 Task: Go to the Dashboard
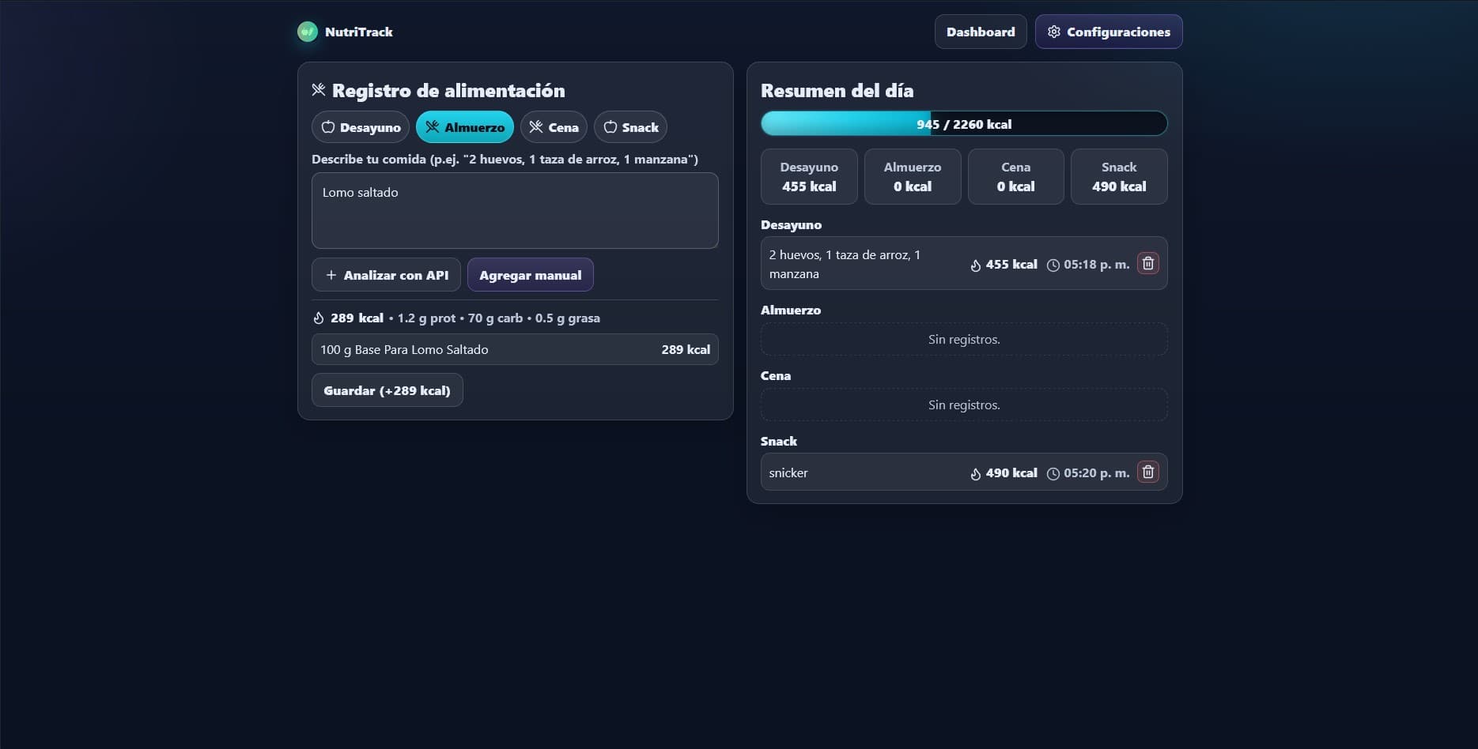(x=980, y=32)
